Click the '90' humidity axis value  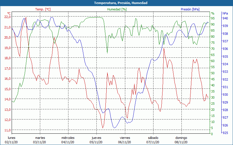click(213, 24)
